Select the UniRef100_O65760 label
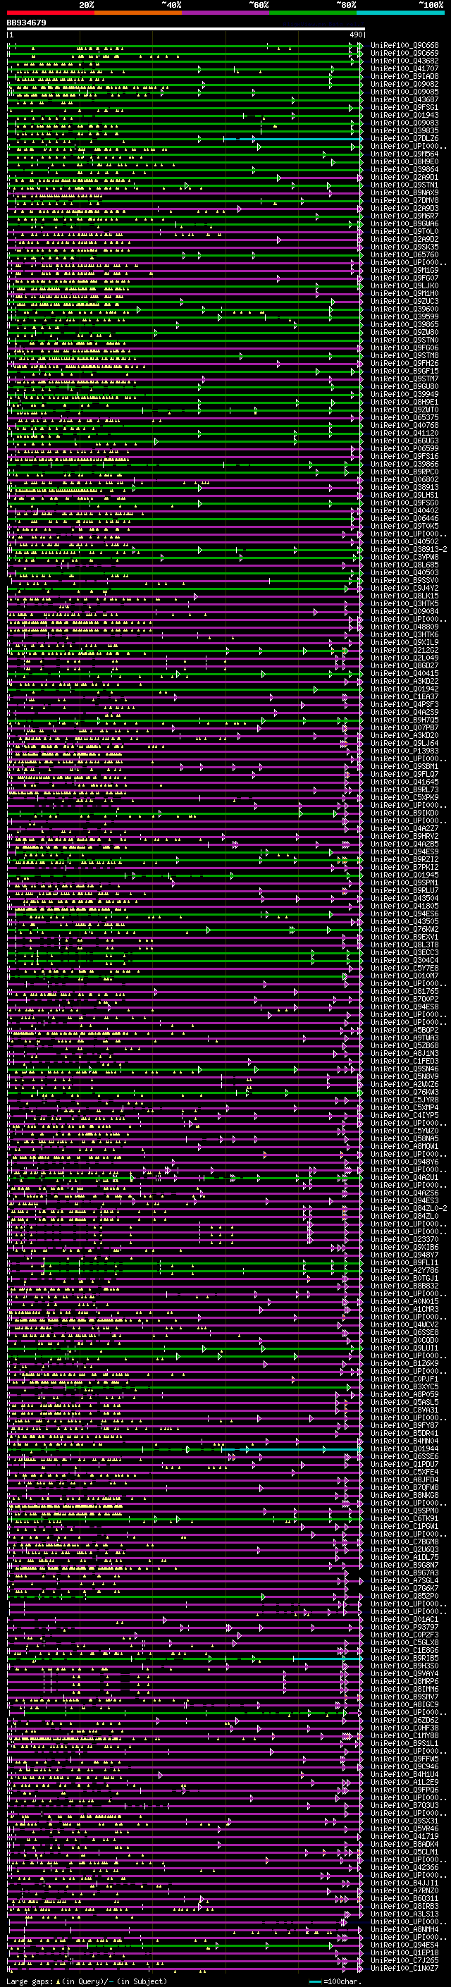 click(404, 254)
